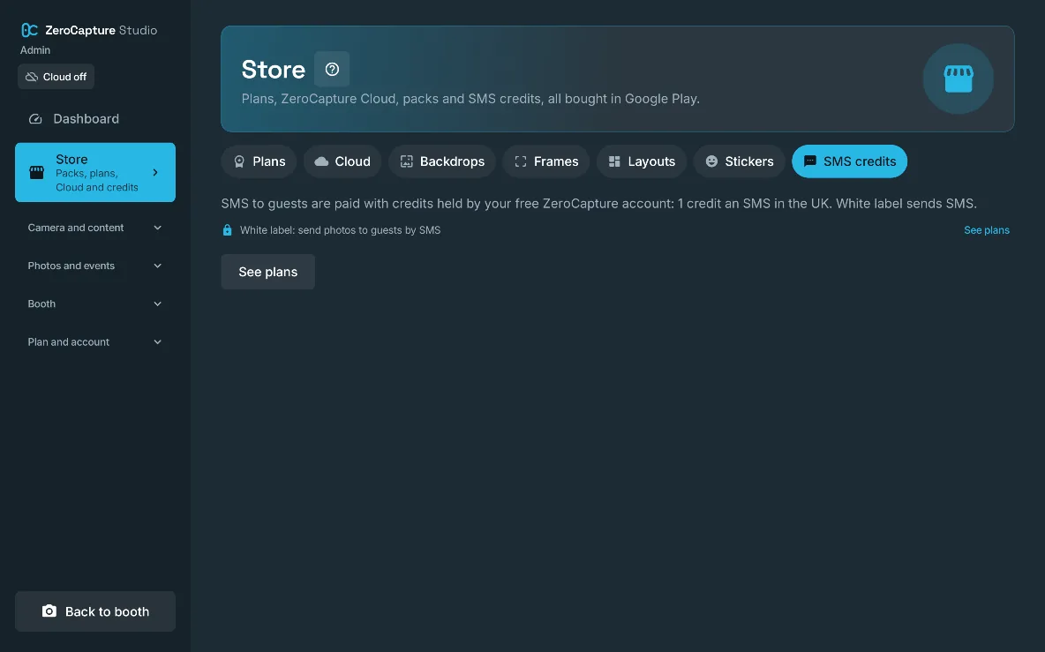Click the Layouts grid icon
The image size is (1045, 652).
[614, 161]
